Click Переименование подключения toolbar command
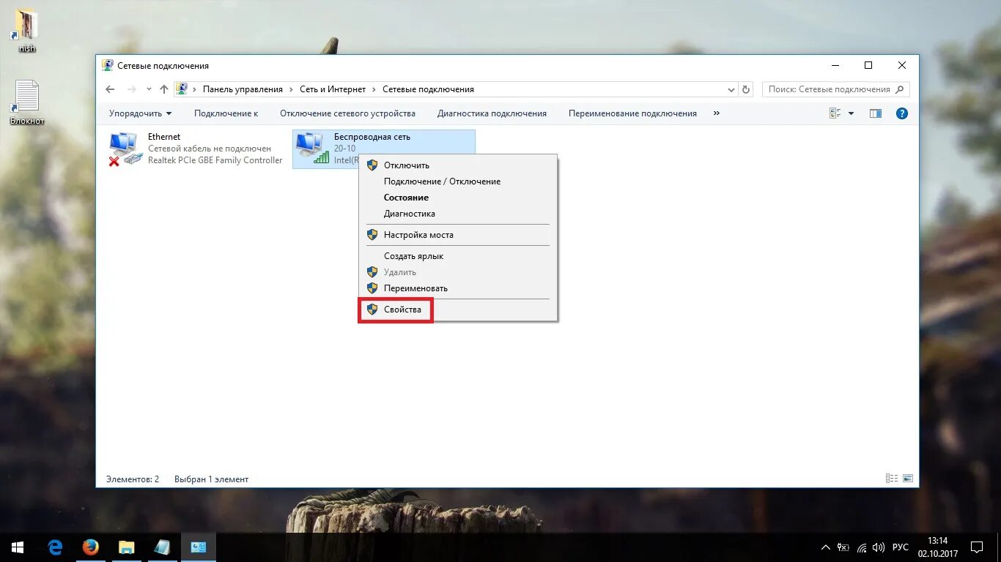The height and width of the screenshot is (562, 1001). [x=632, y=113]
